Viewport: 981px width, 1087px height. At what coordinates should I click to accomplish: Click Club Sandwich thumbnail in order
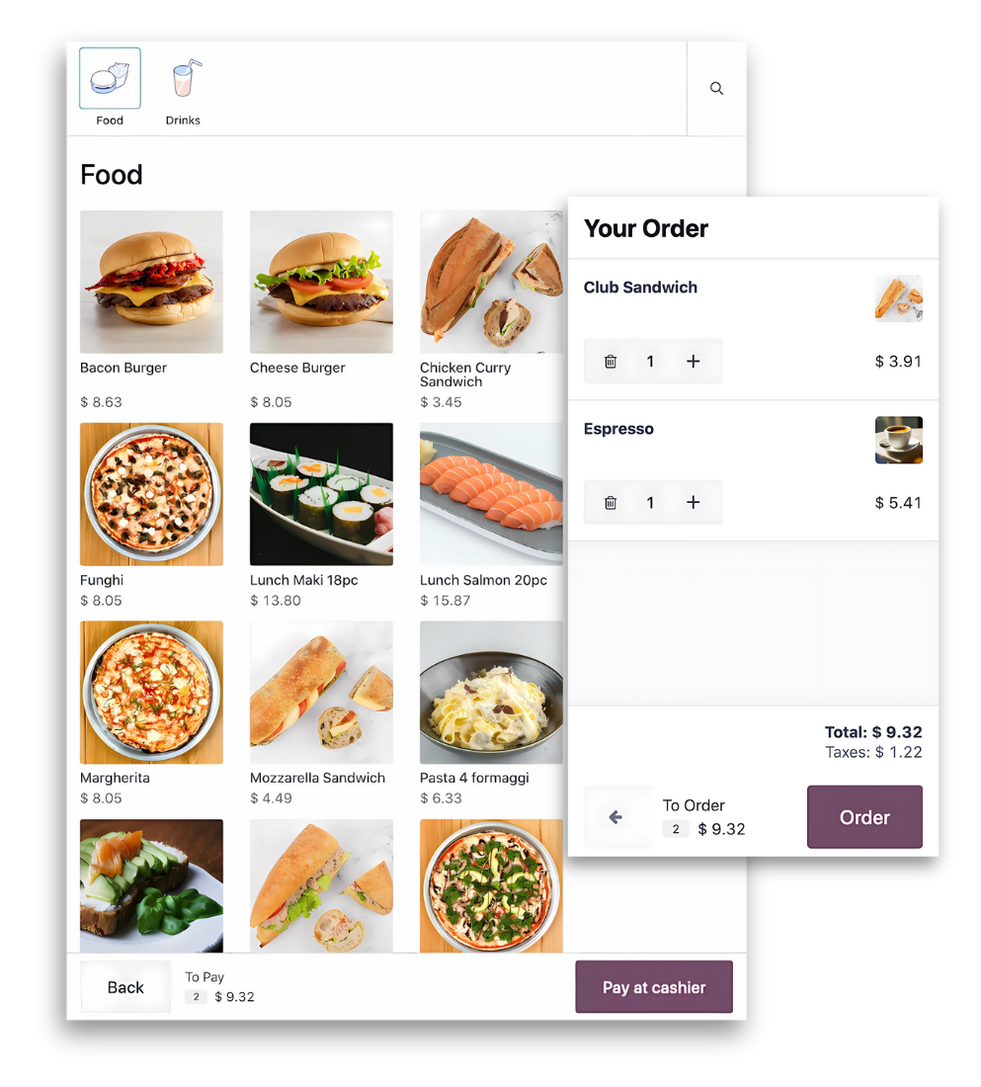tap(898, 298)
